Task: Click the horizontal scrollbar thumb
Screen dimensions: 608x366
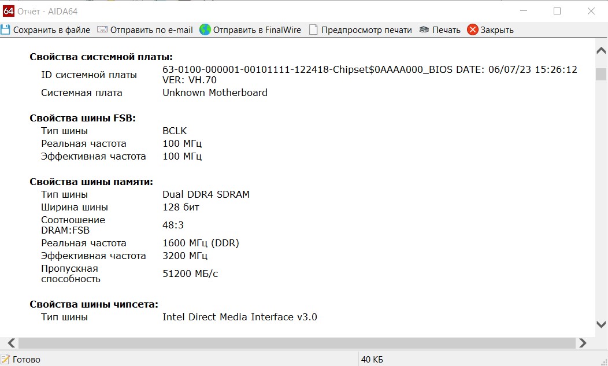Action: pyautogui.click(x=297, y=343)
